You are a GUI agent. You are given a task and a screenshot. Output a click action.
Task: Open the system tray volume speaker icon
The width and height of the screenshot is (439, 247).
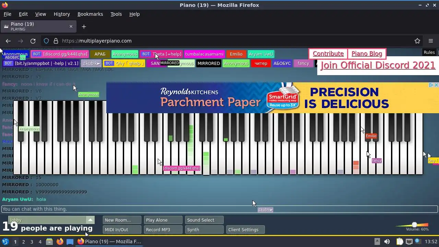pyautogui.click(x=387, y=242)
